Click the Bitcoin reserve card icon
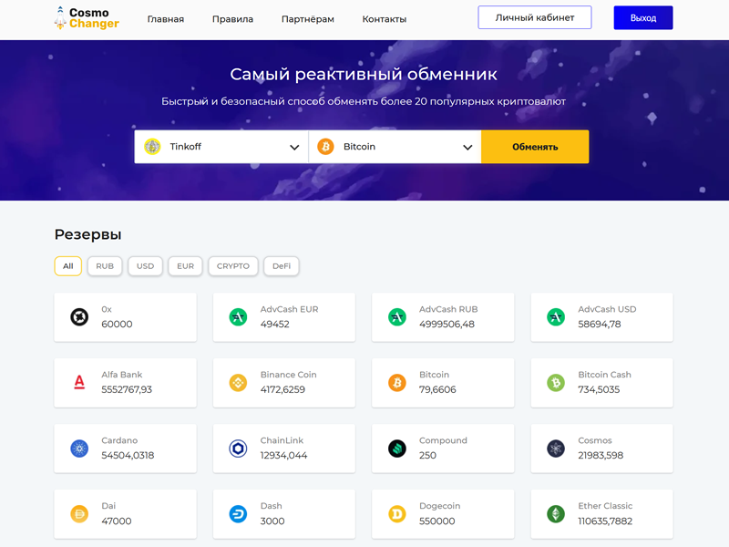 [x=397, y=382]
